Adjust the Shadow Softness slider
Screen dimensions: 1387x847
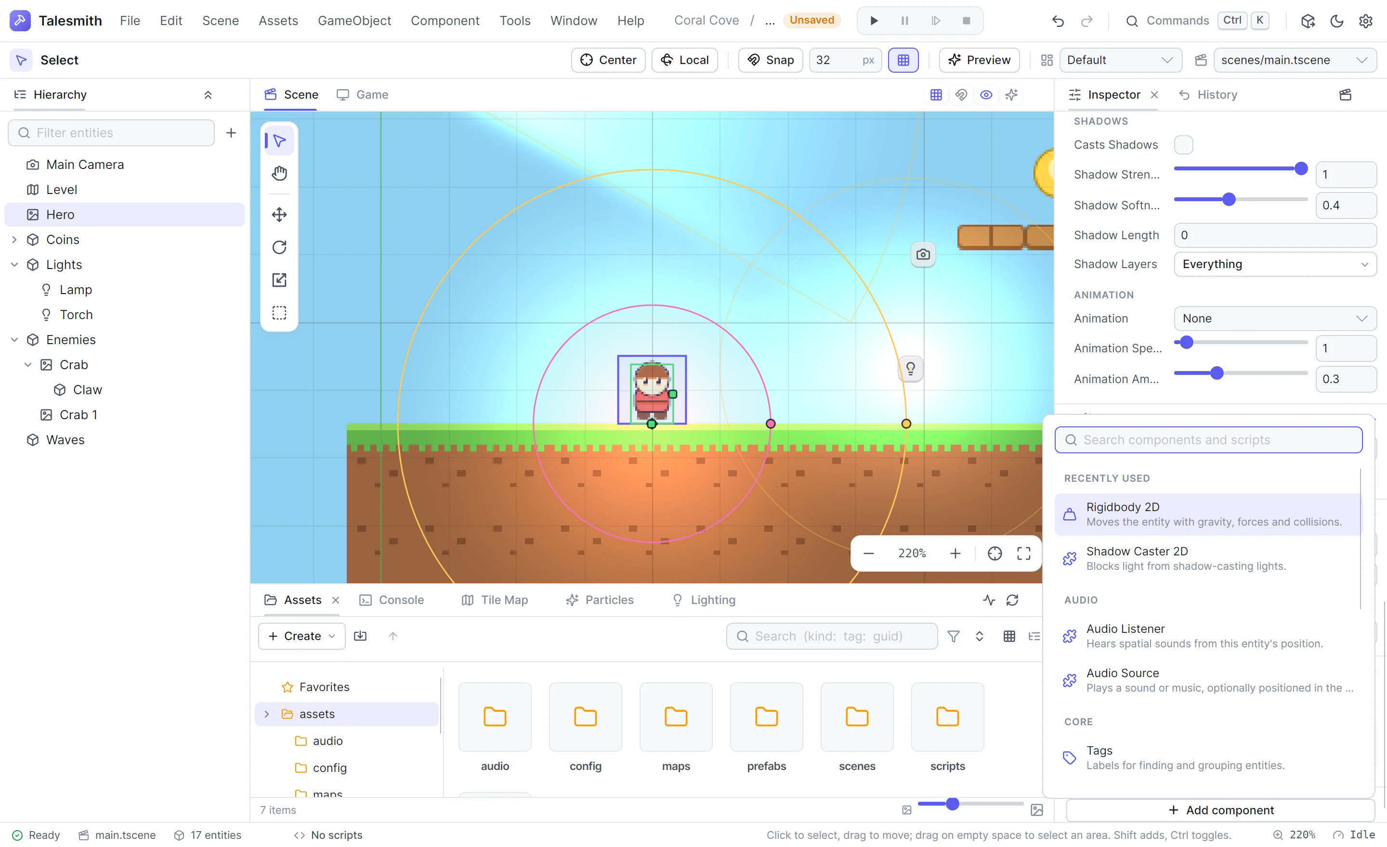tap(1241, 200)
